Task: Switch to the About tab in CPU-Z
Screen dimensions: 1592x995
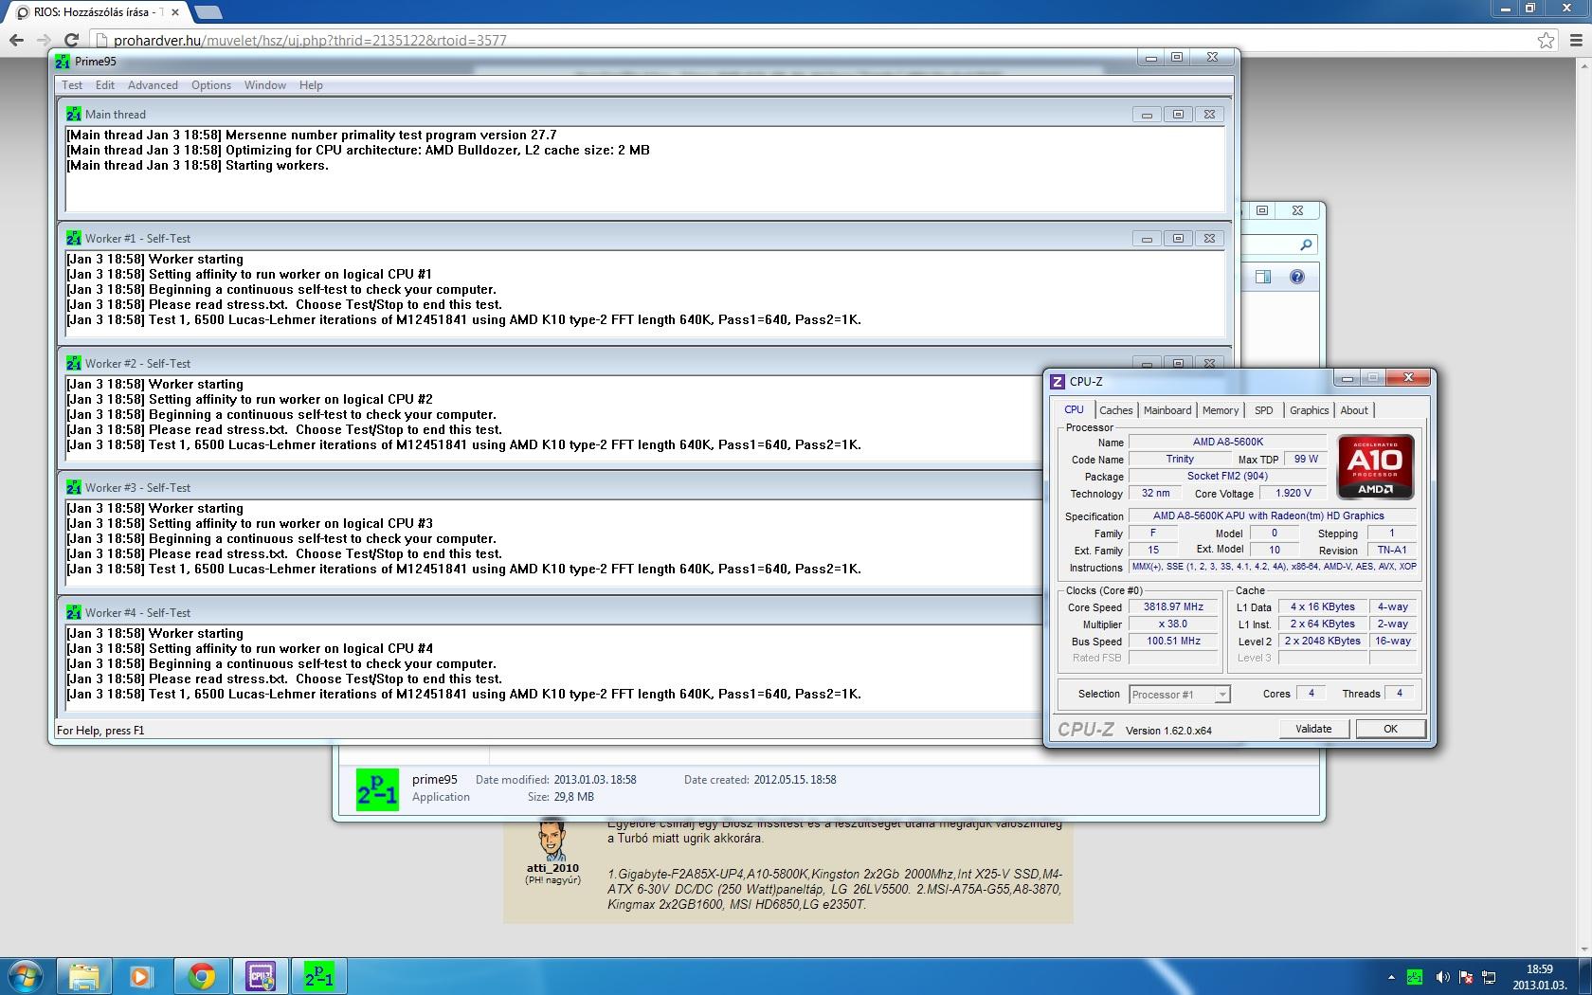Action: pos(1353,410)
